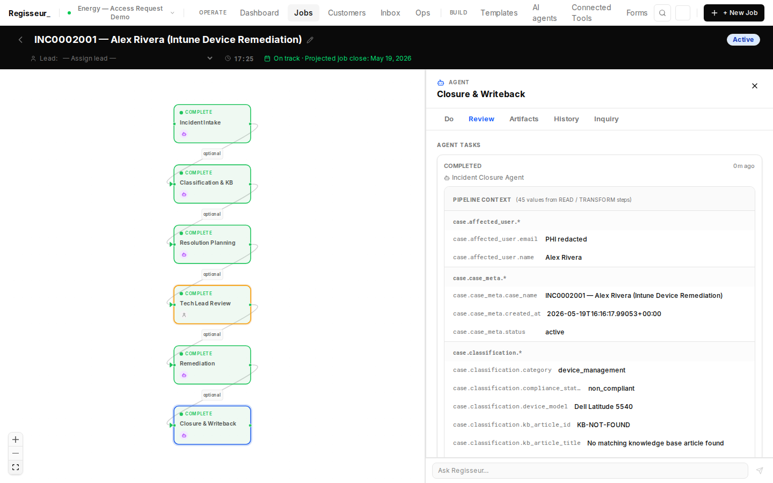The width and height of the screenshot is (773, 483).
Task: Open Connected Tools in the navbar
Action: click(x=591, y=13)
